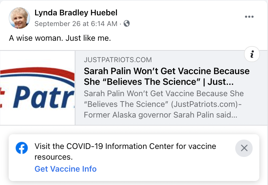Click the Get Vaccine Info link
The image size is (268, 185).
(x=65, y=169)
